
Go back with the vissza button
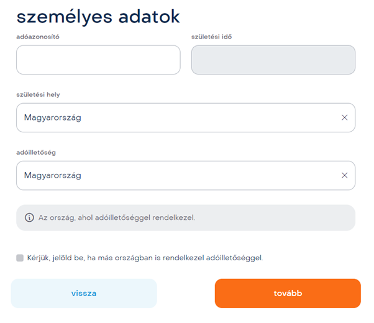[84, 293]
